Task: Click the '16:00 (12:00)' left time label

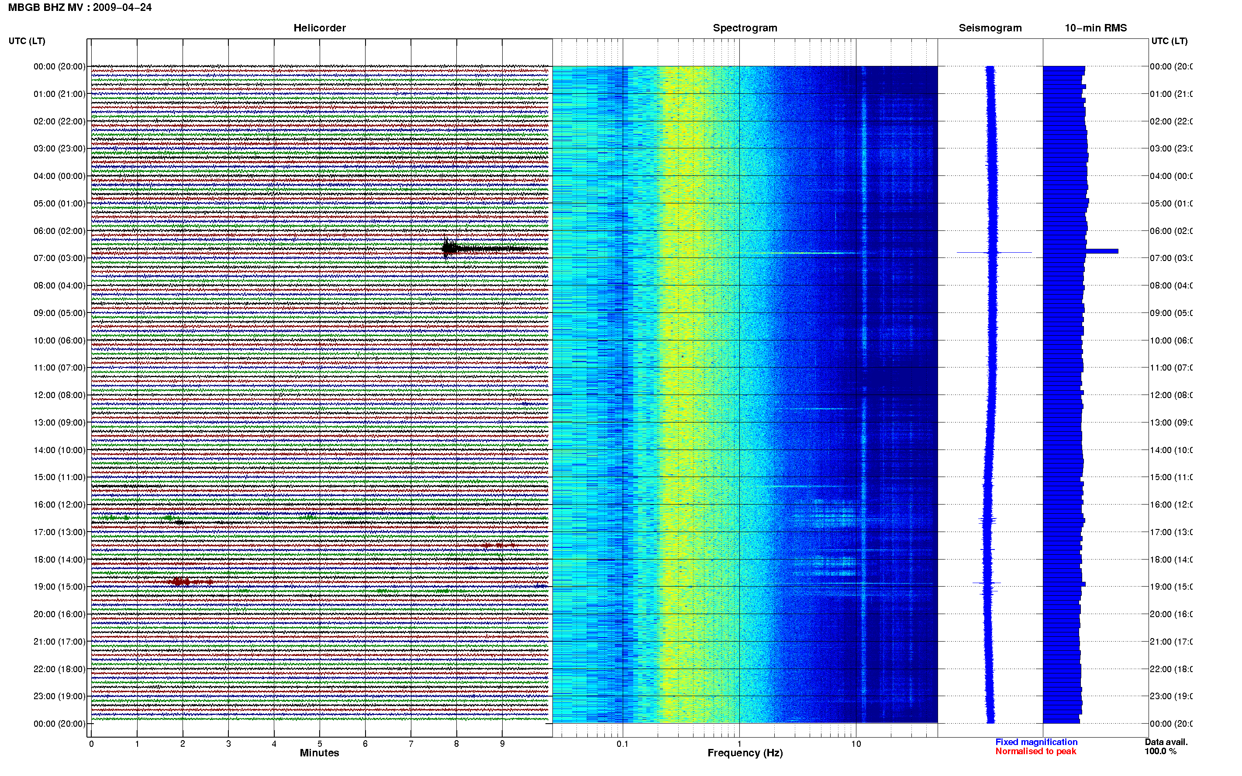Action: coord(59,505)
